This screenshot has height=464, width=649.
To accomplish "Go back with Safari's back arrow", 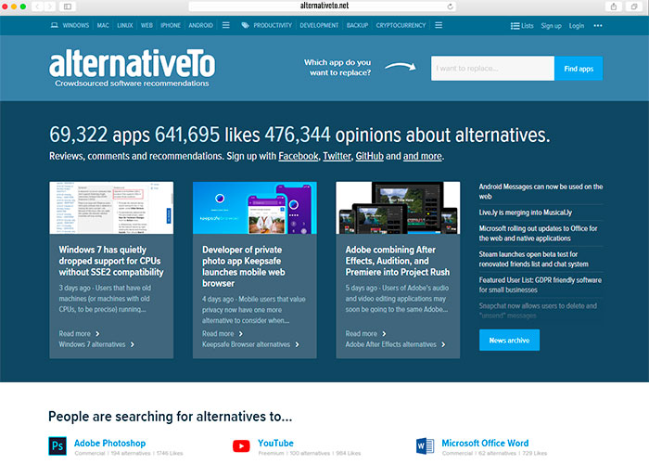I will [x=37, y=6].
